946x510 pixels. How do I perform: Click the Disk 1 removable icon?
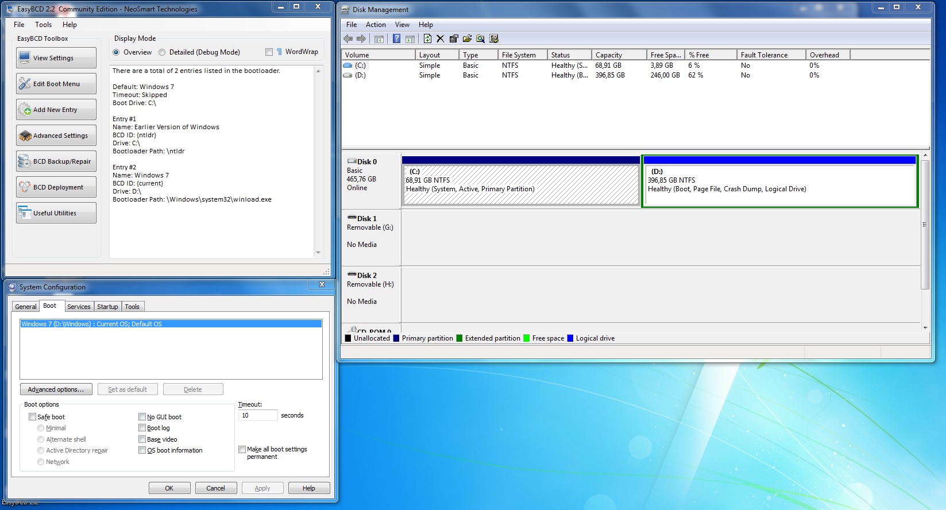click(x=352, y=218)
